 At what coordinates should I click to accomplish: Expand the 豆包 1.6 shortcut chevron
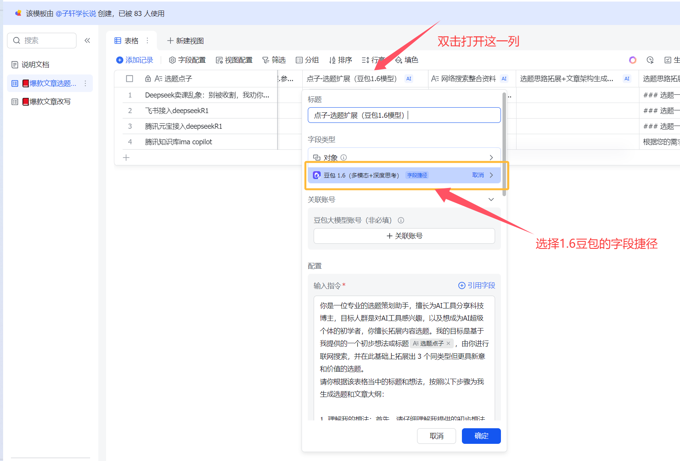[x=492, y=176]
